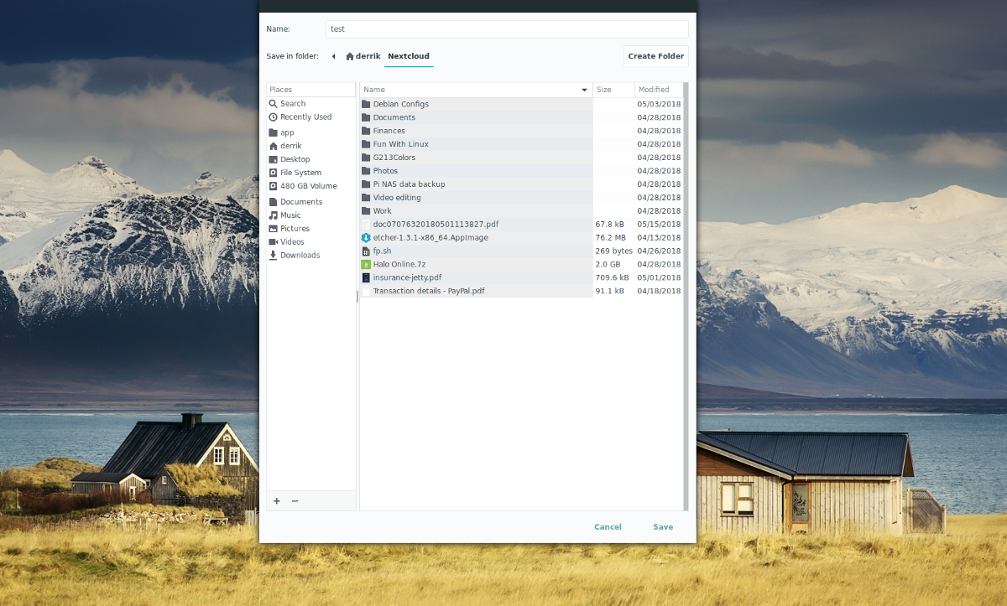1007x606 pixels.
Task: Click the Halo Online.7z archive icon
Action: pyautogui.click(x=366, y=265)
